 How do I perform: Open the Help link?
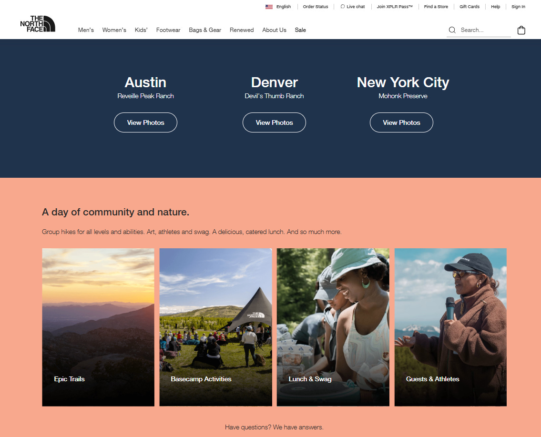[495, 7]
